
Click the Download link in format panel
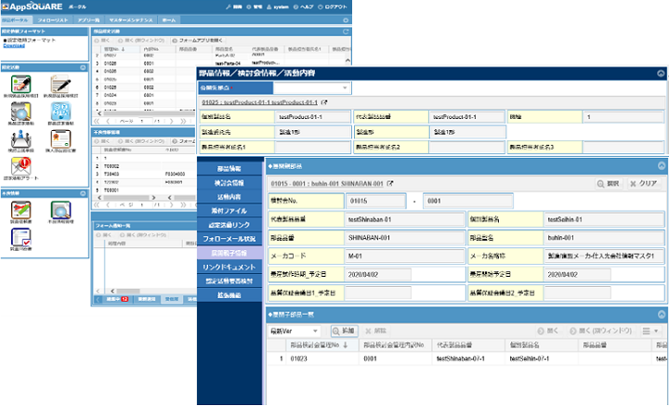coord(13,46)
